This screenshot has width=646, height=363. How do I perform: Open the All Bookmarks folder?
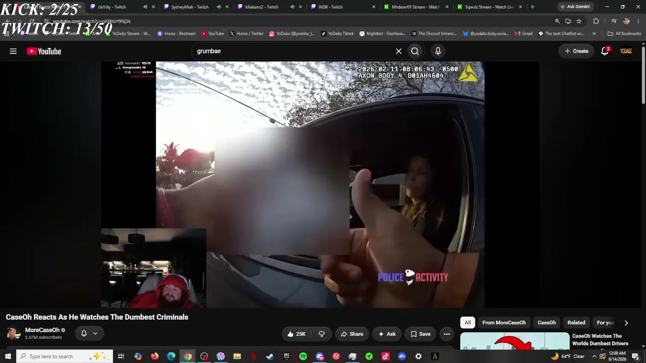point(624,34)
